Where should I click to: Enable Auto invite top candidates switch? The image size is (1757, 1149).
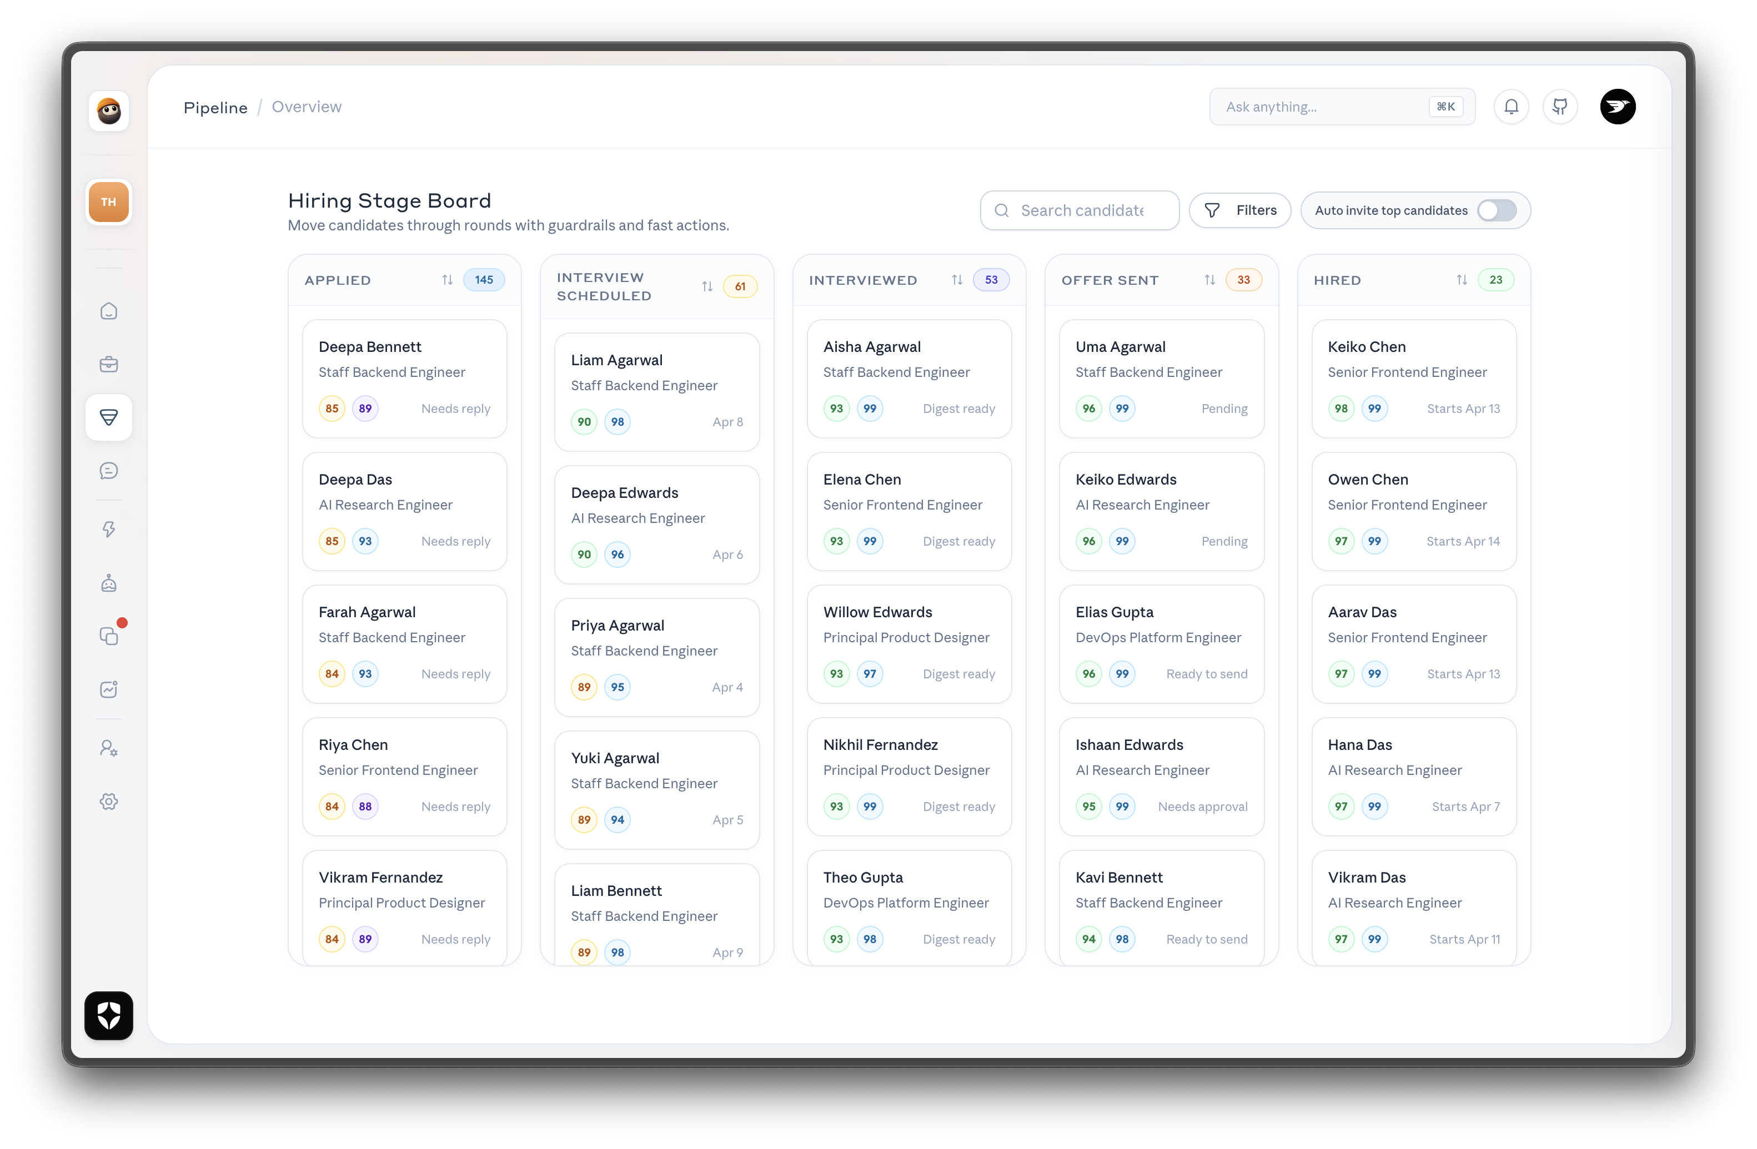click(x=1497, y=210)
